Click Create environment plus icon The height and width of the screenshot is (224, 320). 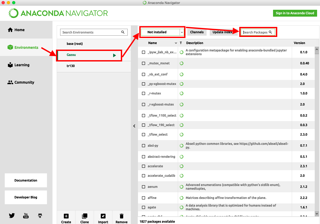coord(66,216)
